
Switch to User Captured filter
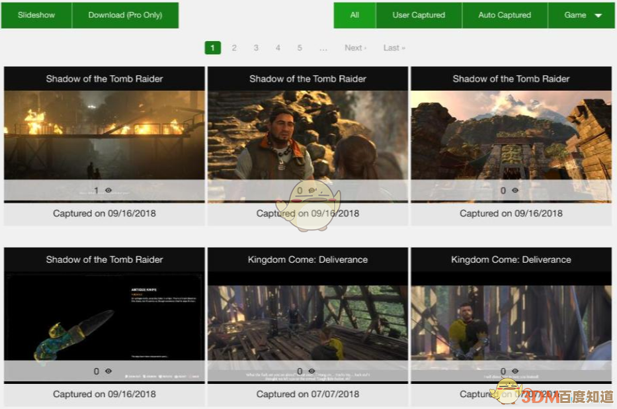418,15
